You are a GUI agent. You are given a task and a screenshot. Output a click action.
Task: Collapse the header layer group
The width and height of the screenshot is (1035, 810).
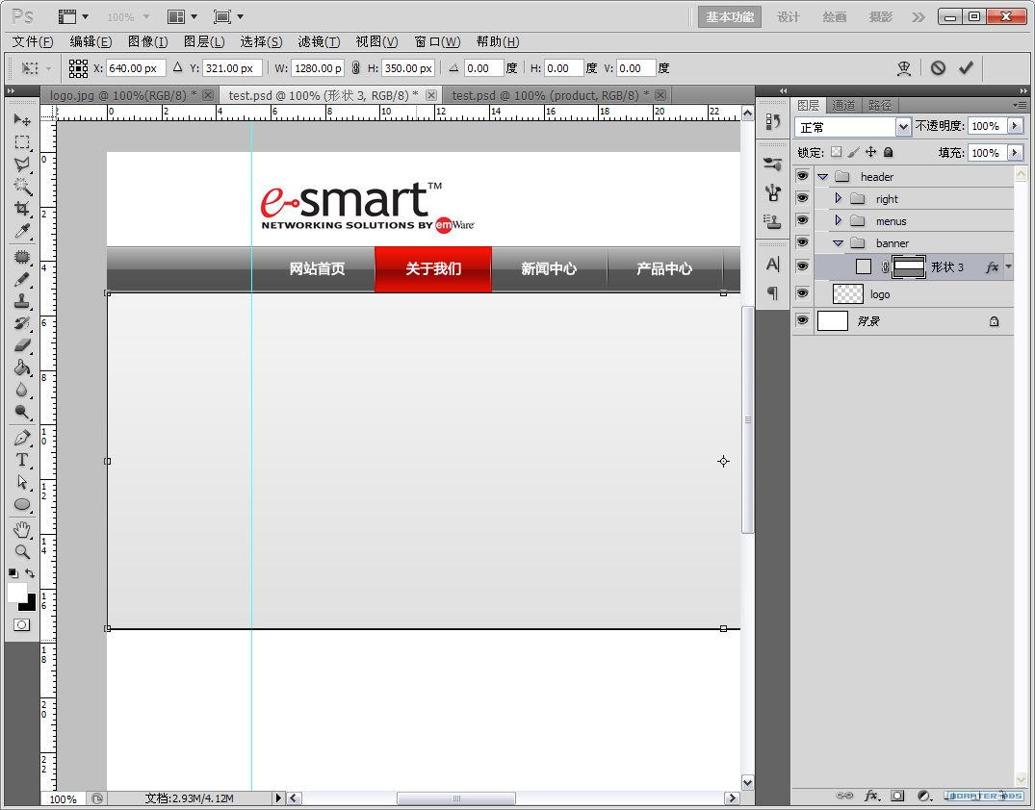(x=822, y=177)
